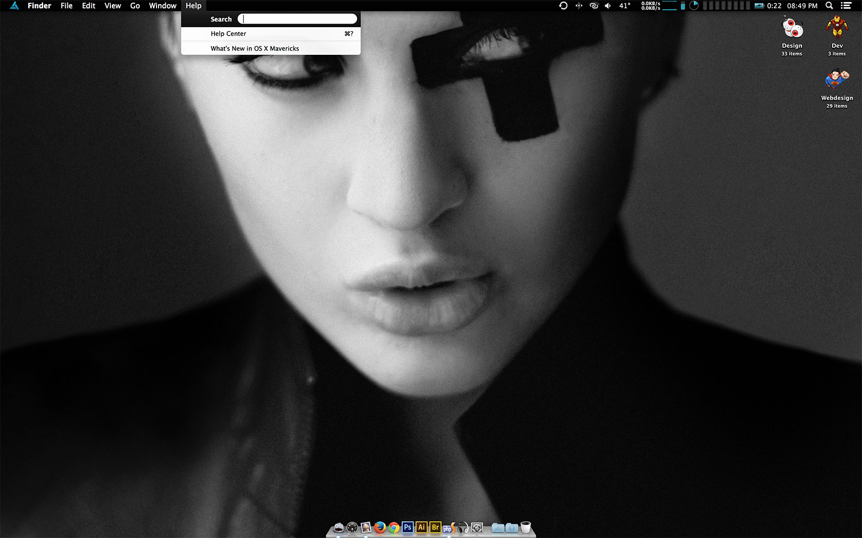Open Adobe Bridge from the dock
862x538 pixels.
pos(435,527)
